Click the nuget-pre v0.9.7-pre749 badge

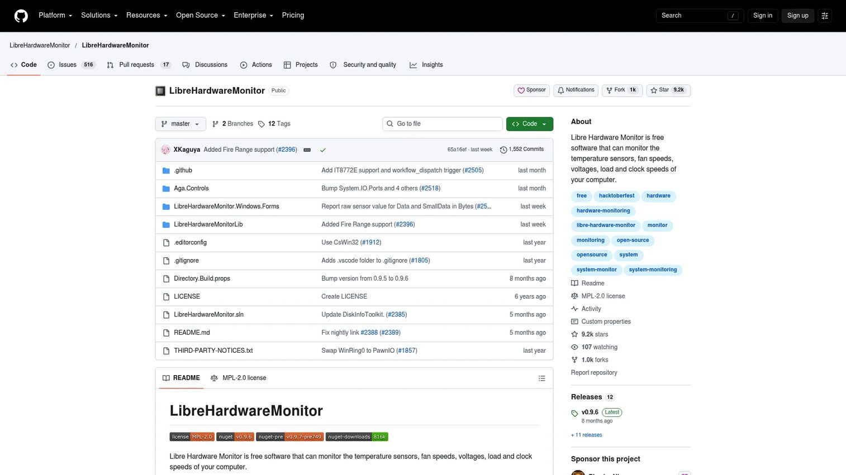click(x=290, y=437)
